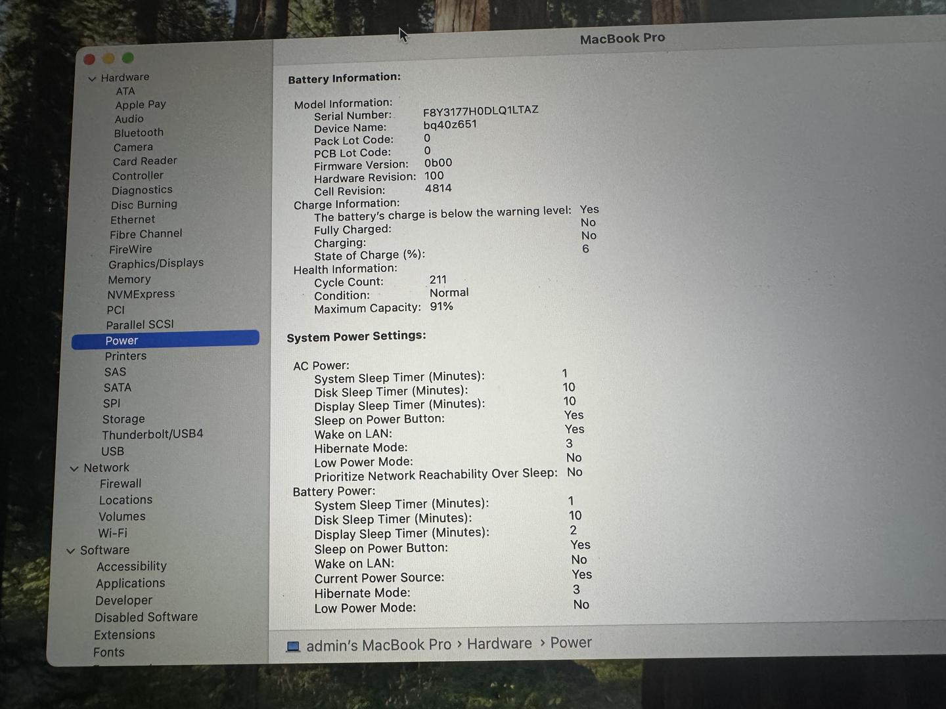
Task: Click the Battery Information heading
Action: (344, 78)
